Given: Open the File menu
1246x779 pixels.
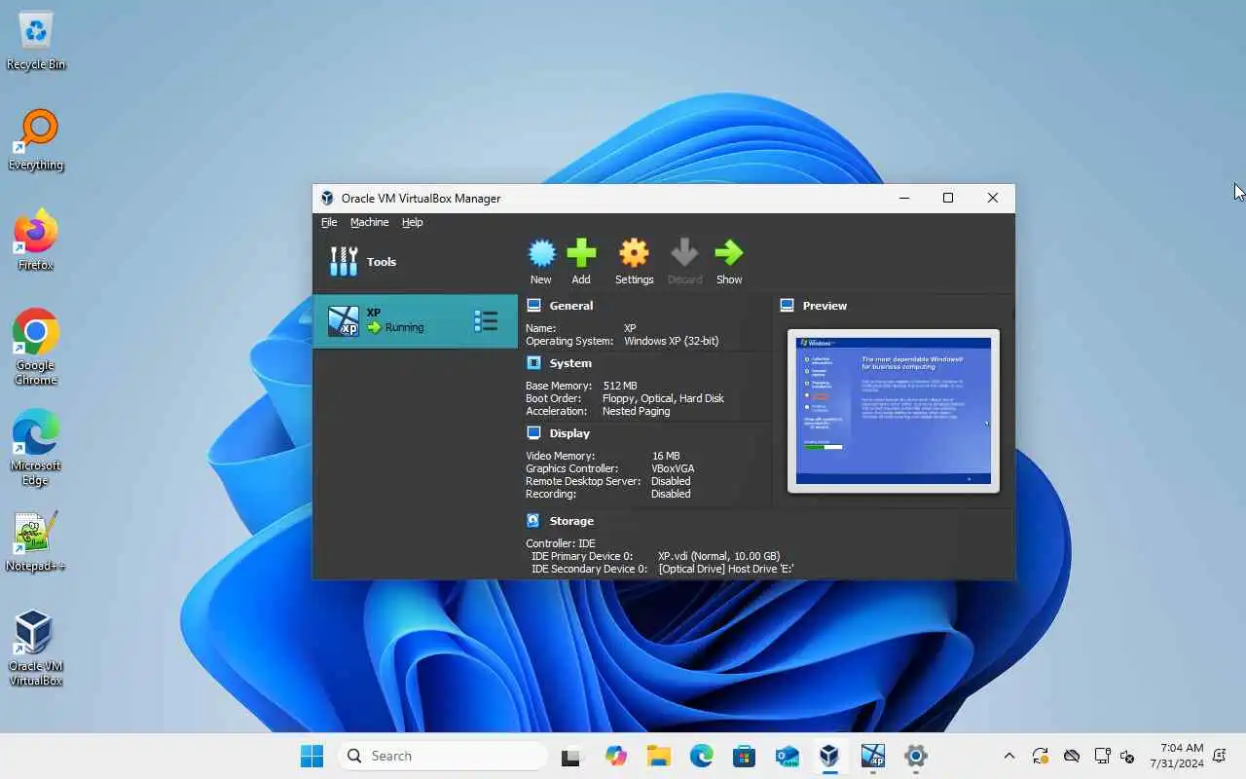Looking at the screenshot, I should 329,222.
